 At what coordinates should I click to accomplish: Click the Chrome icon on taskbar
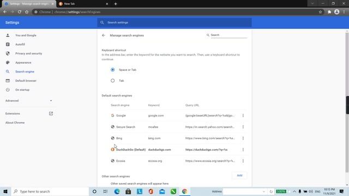click(x=184, y=191)
